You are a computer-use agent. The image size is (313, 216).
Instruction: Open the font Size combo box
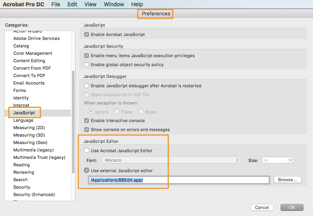pos(278,160)
